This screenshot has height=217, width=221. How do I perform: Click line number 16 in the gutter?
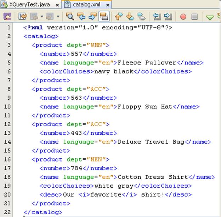point(7,159)
